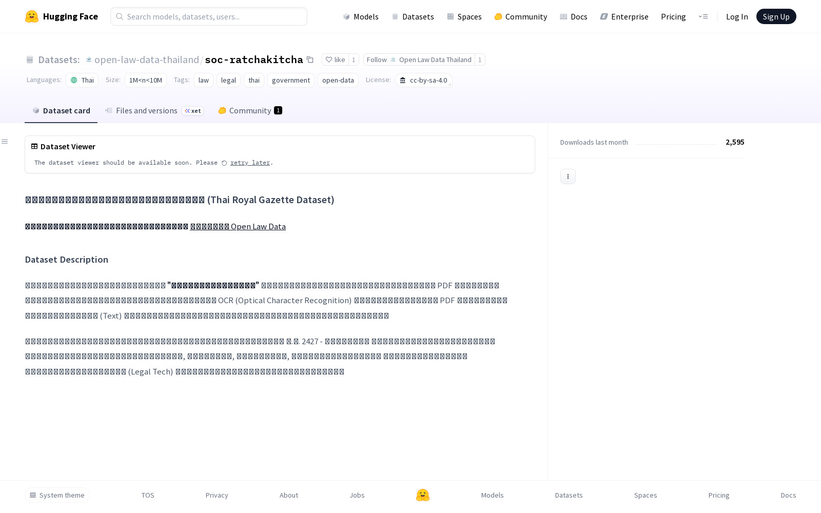Open the three-dot dataset options menu

click(568, 176)
